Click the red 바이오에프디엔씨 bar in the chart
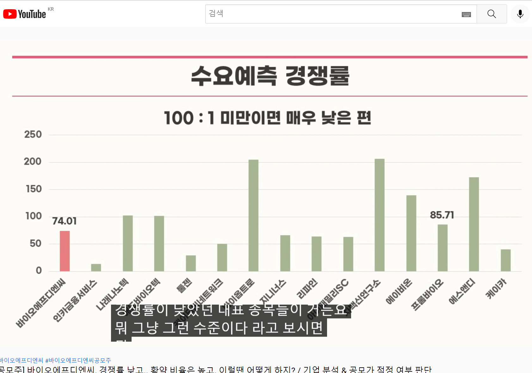The height and width of the screenshot is (373, 532). tap(65, 251)
